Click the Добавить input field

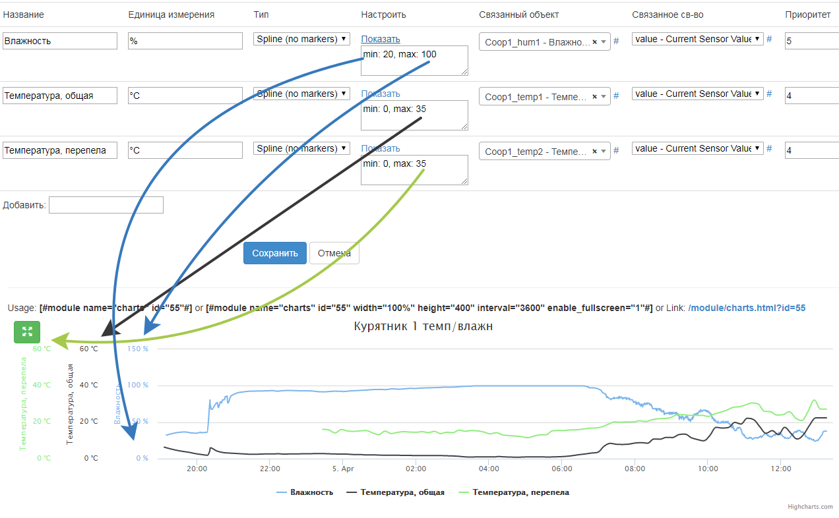106,205
